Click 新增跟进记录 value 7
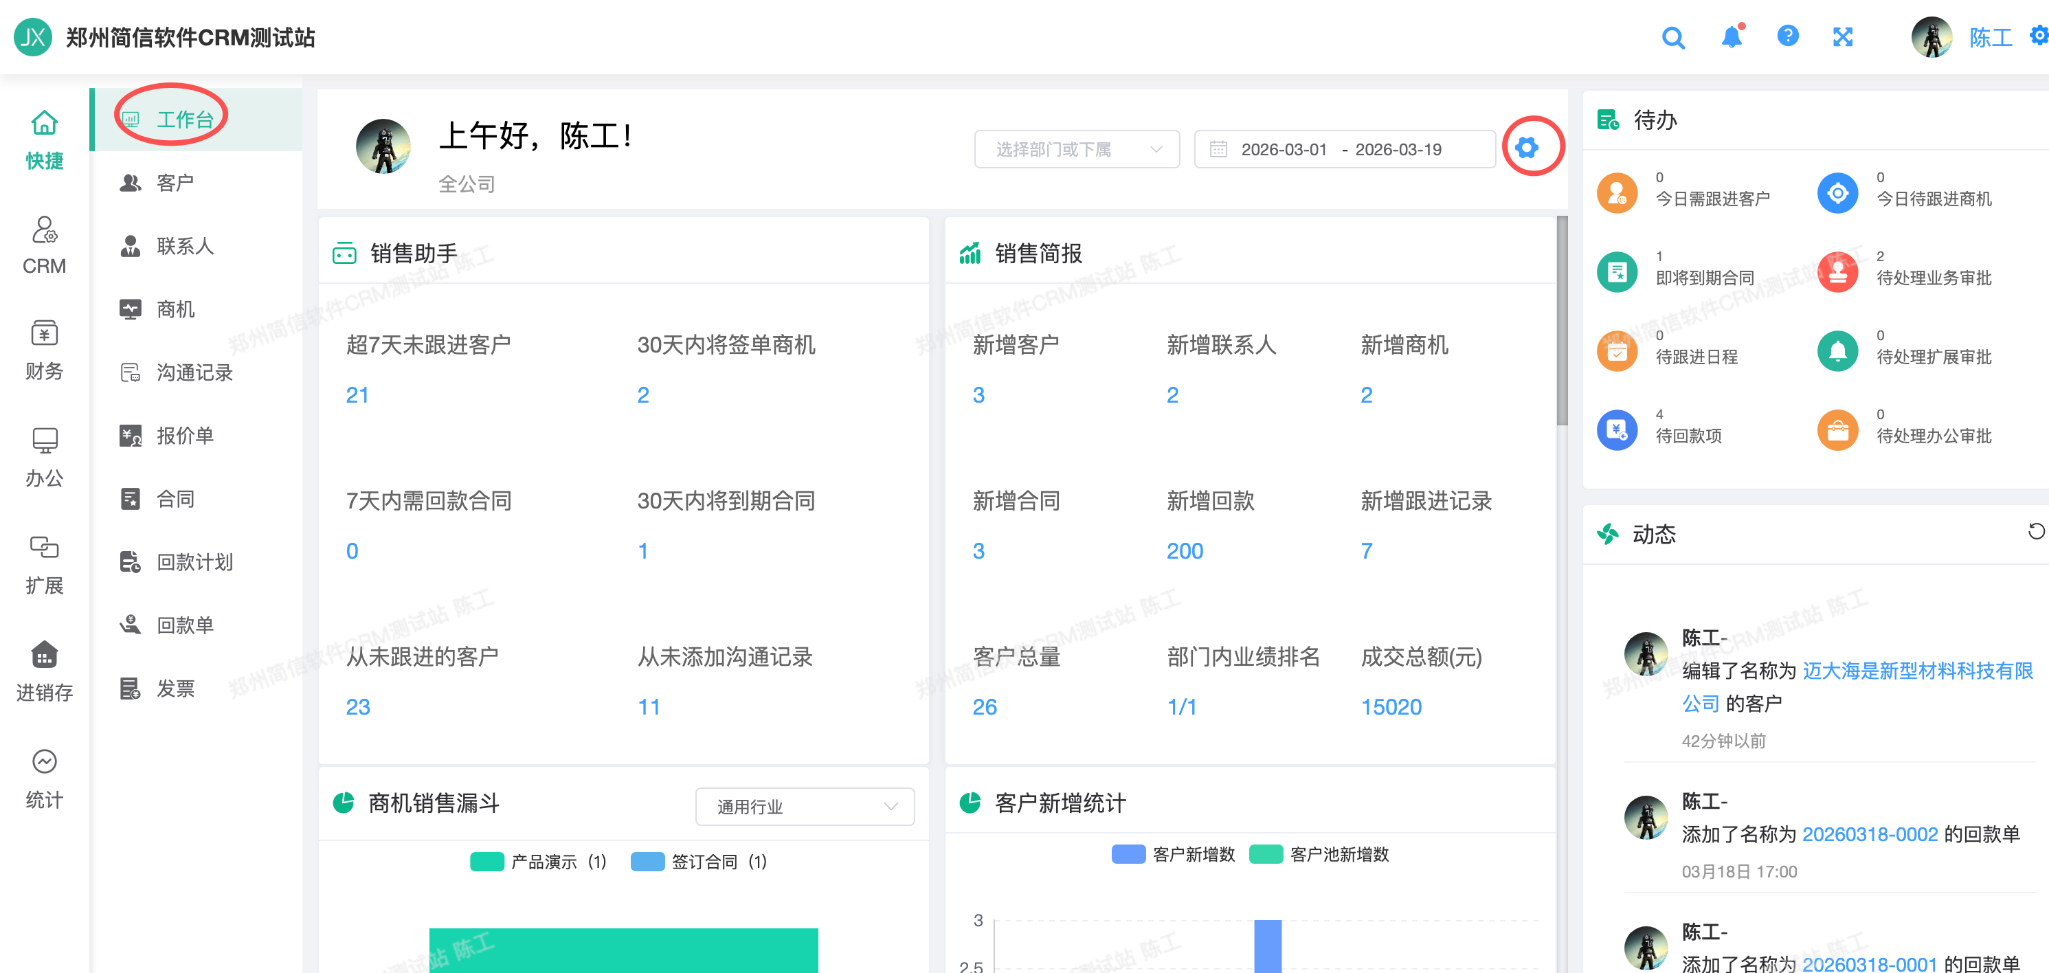The image size is (2049, 973). 1366,550
